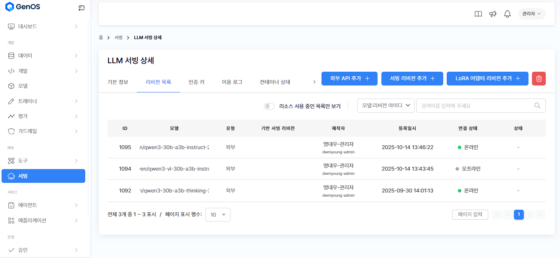
Task: Expand the 데이터 sidebar menu
Action: pyautogui.click(x=42, y=56)
